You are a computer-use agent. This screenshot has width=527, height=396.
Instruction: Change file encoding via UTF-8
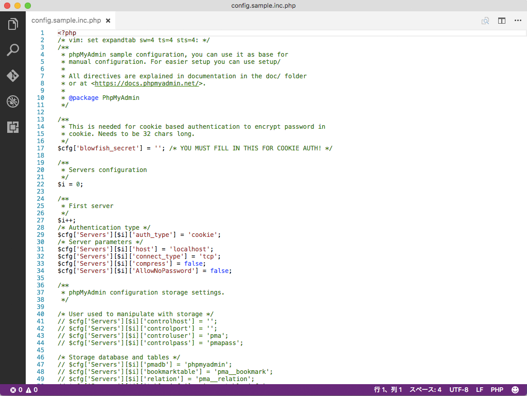(459, 390)
